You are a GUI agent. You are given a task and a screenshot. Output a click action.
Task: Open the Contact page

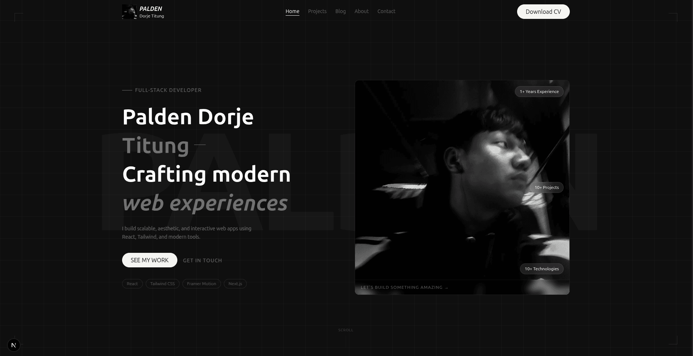point(386,11)
